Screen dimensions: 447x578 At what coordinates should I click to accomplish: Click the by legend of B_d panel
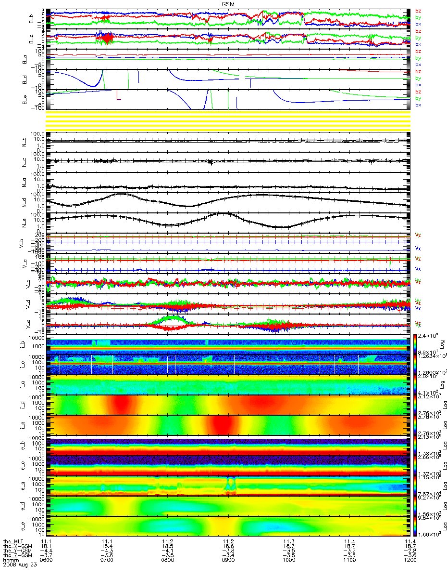click(x=418, y=78)
